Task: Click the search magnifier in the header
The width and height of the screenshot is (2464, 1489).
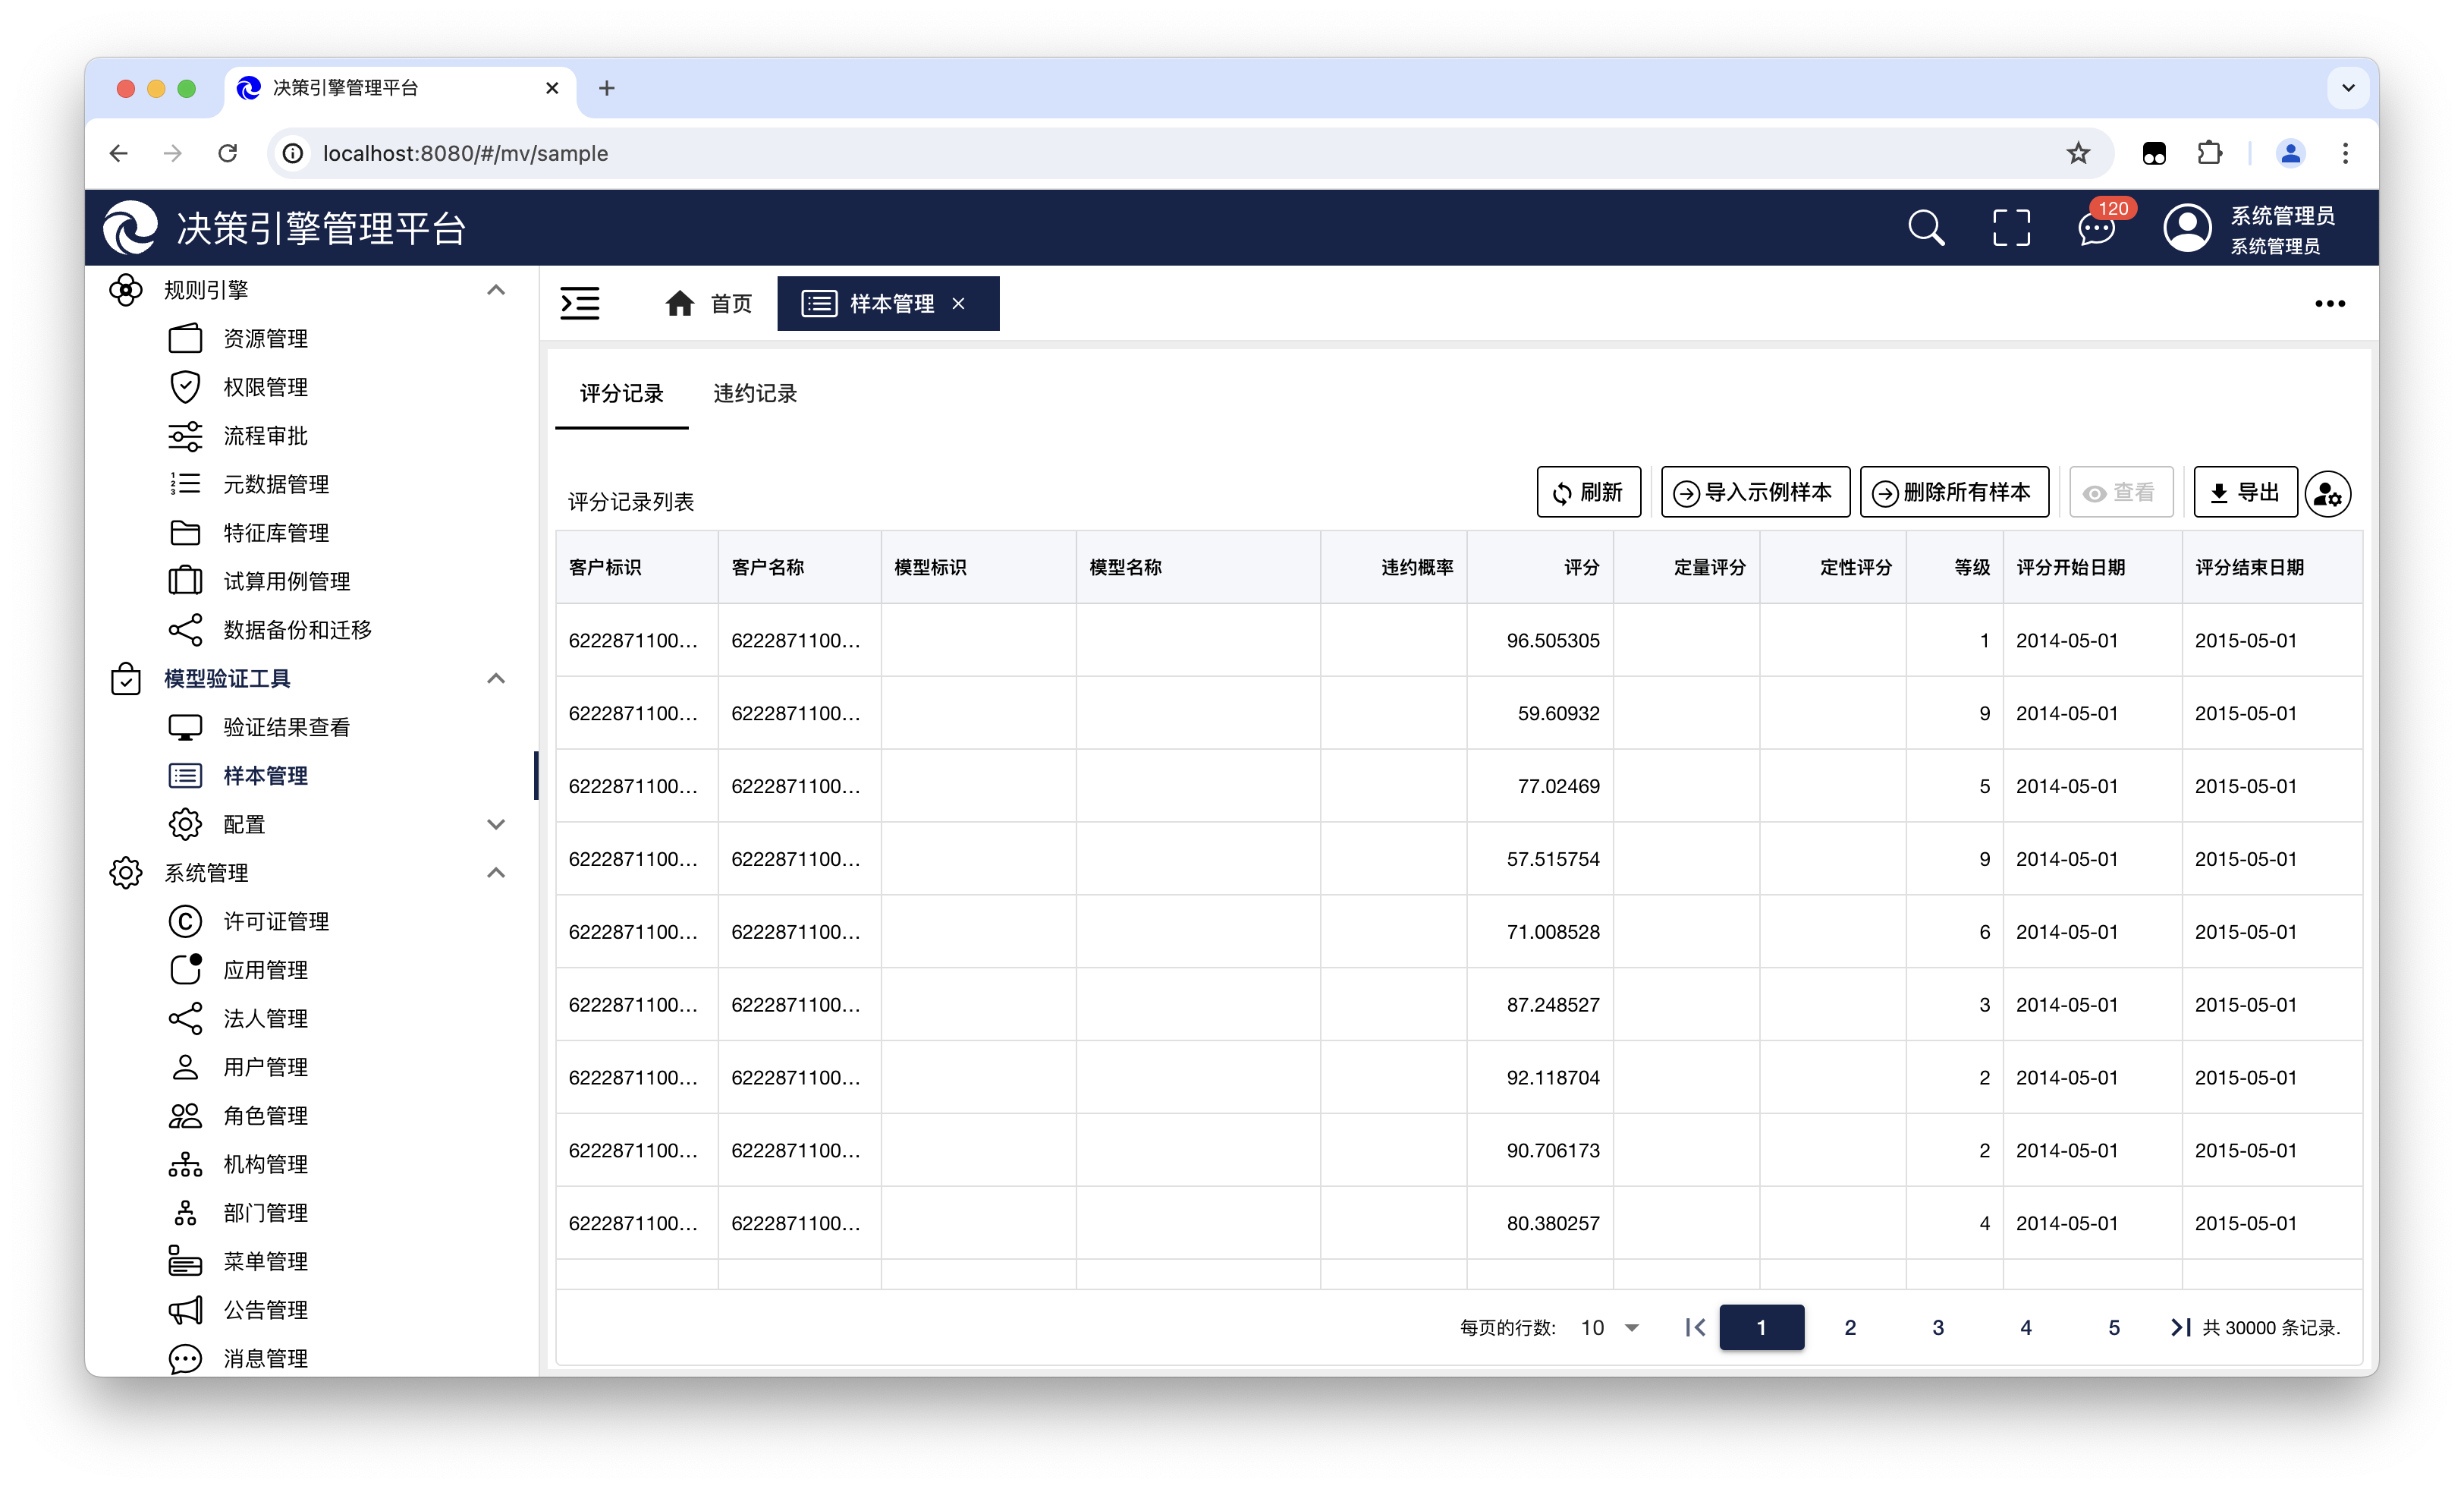Action: 1925,228
